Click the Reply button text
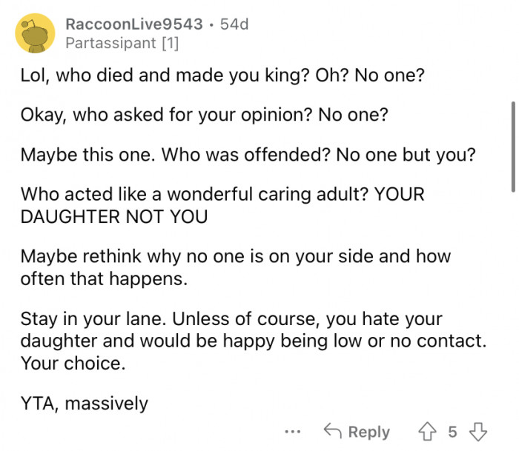The height and width of the screenshot is (451, 519). tap(368, 432)
